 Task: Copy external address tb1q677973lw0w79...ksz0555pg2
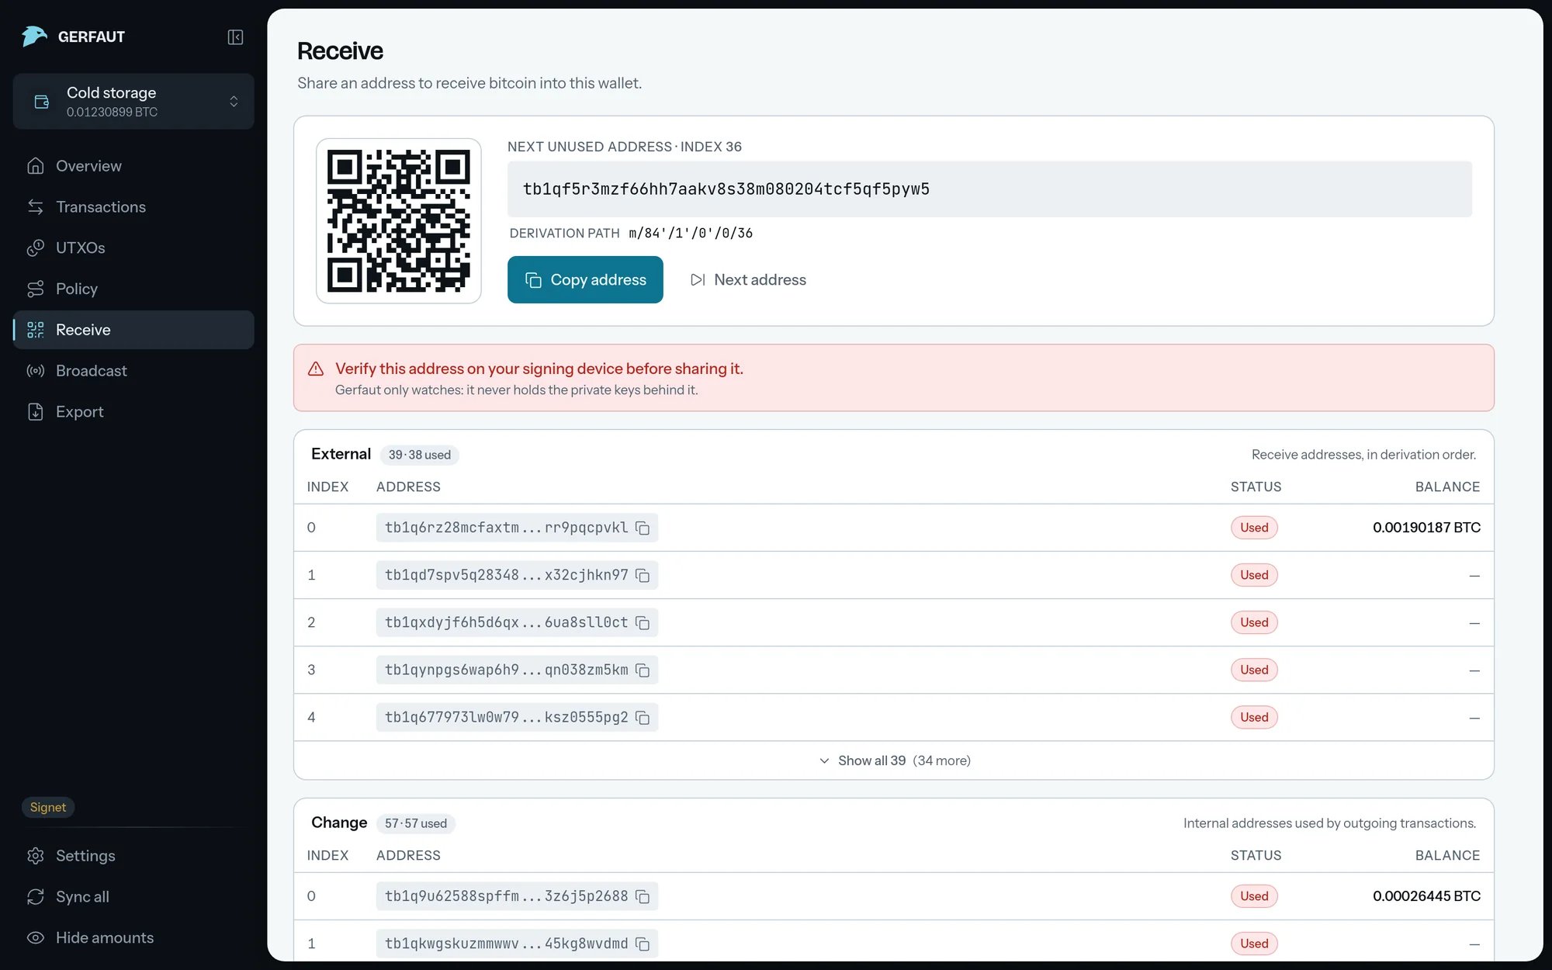click(643, 717)
